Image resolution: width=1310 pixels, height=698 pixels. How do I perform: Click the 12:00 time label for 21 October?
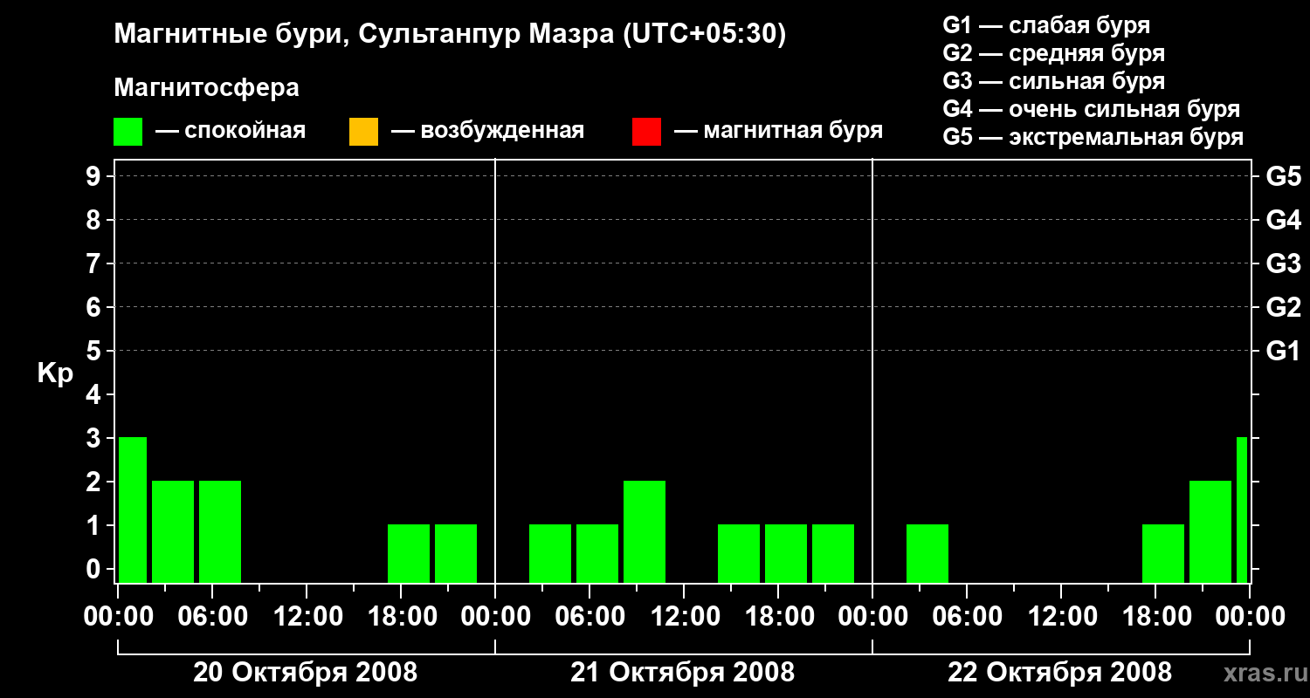(x=684, y=617)
